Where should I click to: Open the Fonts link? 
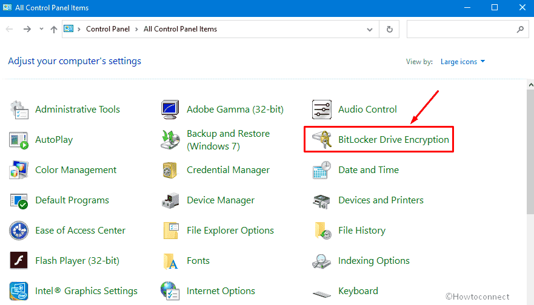coord(198,261)
